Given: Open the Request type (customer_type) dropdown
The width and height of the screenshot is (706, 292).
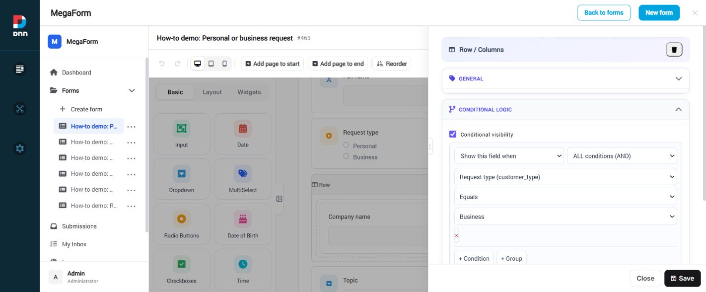Looking at the screenshot, I should (x=565, y=177).
